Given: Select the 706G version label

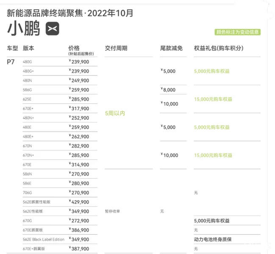Looking at the screenshot, I should 27,193.
